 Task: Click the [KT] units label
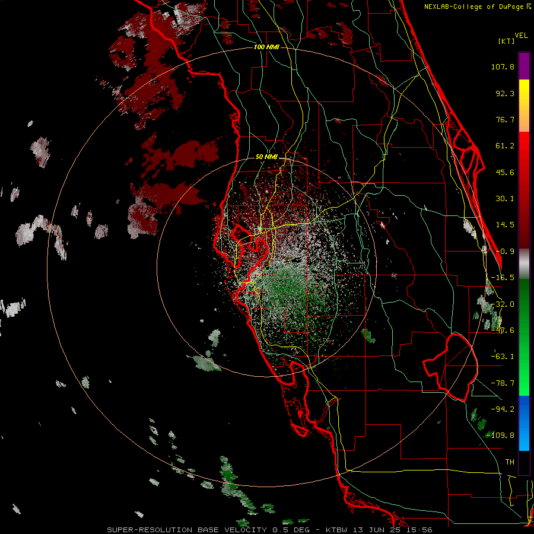pos(506,41)
